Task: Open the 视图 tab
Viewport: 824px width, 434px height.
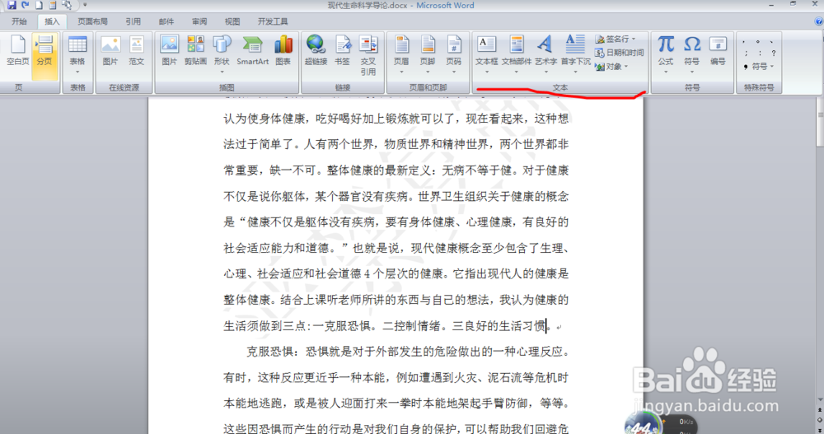Action: [232, 21]
